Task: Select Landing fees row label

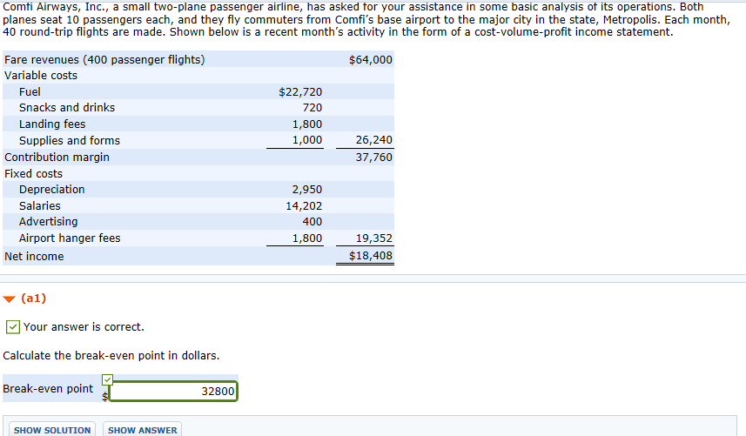Action: click(x=52, y=124)
